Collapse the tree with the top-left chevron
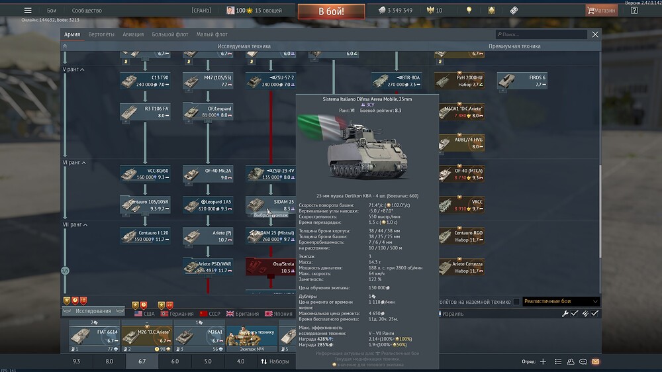This screenshot has height=372, width=662. 65,46
